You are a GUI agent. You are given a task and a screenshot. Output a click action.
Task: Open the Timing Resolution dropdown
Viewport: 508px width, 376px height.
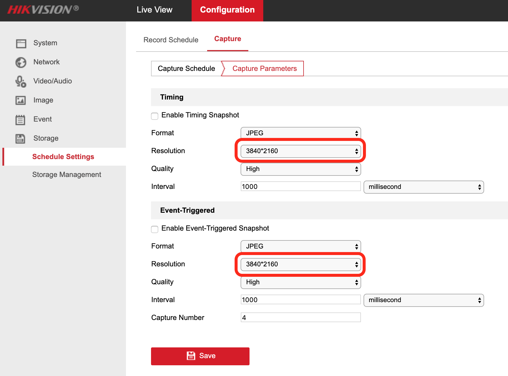pos(301,151)
